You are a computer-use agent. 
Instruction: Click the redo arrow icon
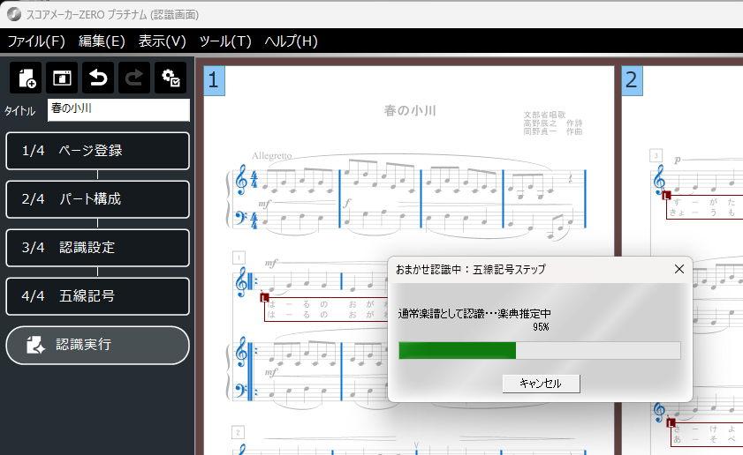coord(134,78)
